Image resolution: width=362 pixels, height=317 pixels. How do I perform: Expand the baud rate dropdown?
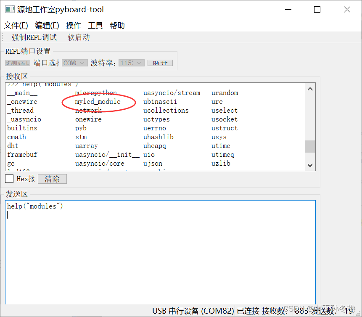pyautogui.click(x=131, y=63)
